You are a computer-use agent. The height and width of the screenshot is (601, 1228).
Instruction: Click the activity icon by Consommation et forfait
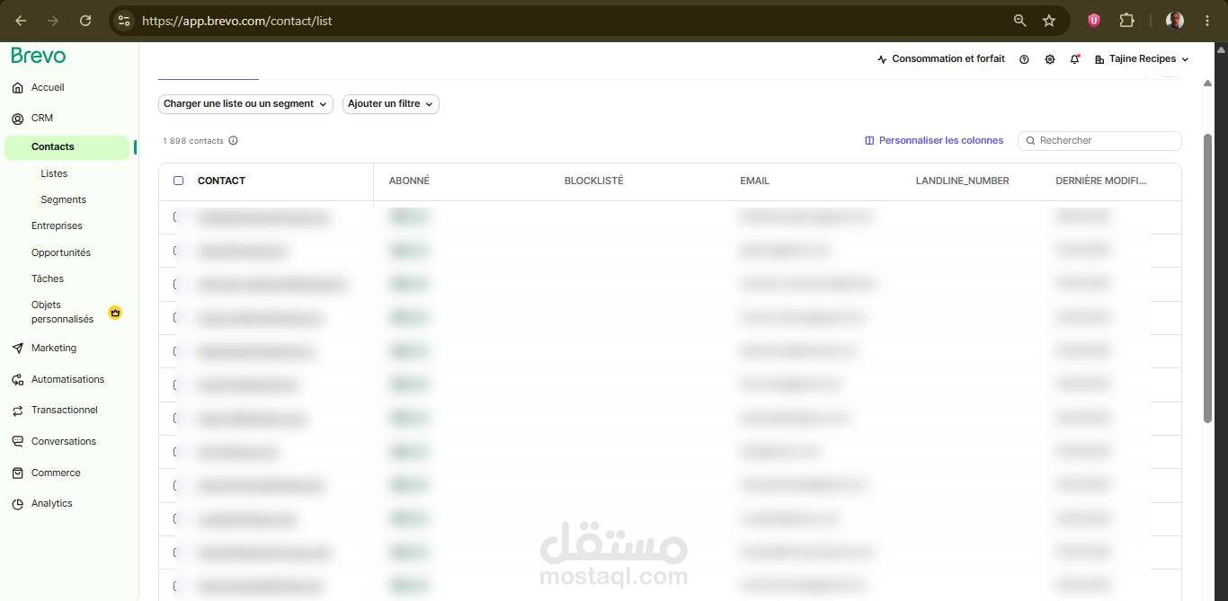882,59
